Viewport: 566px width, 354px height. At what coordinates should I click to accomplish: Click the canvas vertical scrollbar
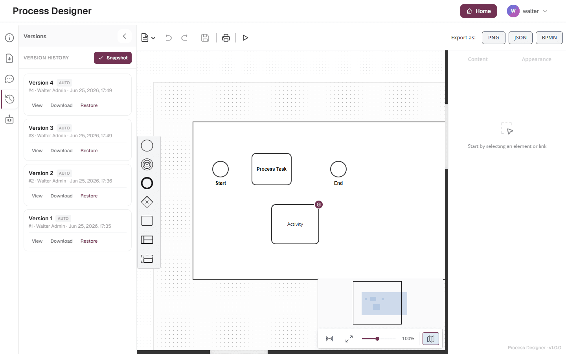coord(447,136)
